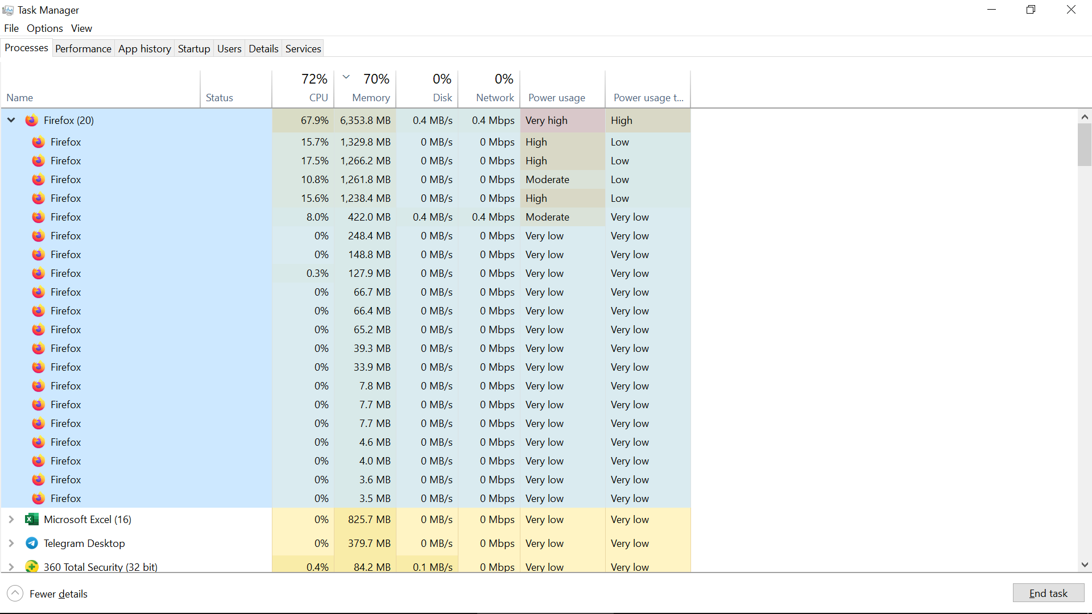Click Firefox icon in the 1,266.2 MB row
1092x614 pixels.
(38, 161)
